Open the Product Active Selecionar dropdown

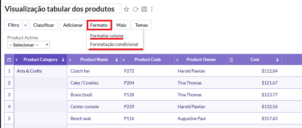click(28, 45)
